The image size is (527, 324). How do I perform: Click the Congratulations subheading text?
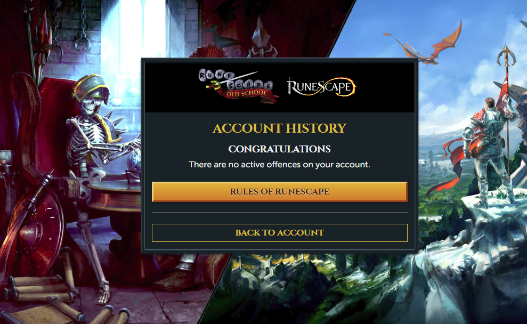coord(279,149)
